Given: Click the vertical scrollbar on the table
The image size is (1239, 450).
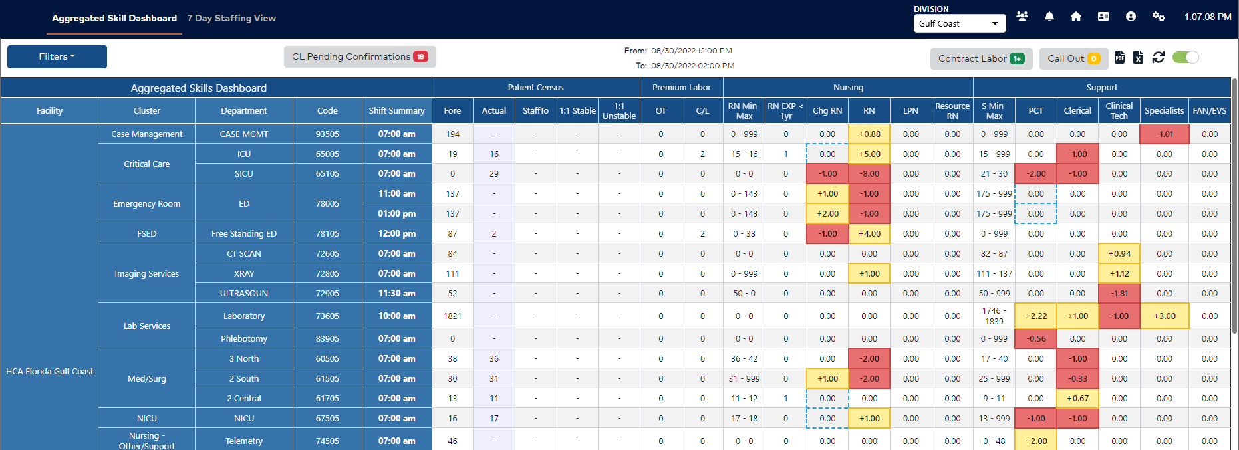Looking at the screenshot, I should [x=1234, y=199].
